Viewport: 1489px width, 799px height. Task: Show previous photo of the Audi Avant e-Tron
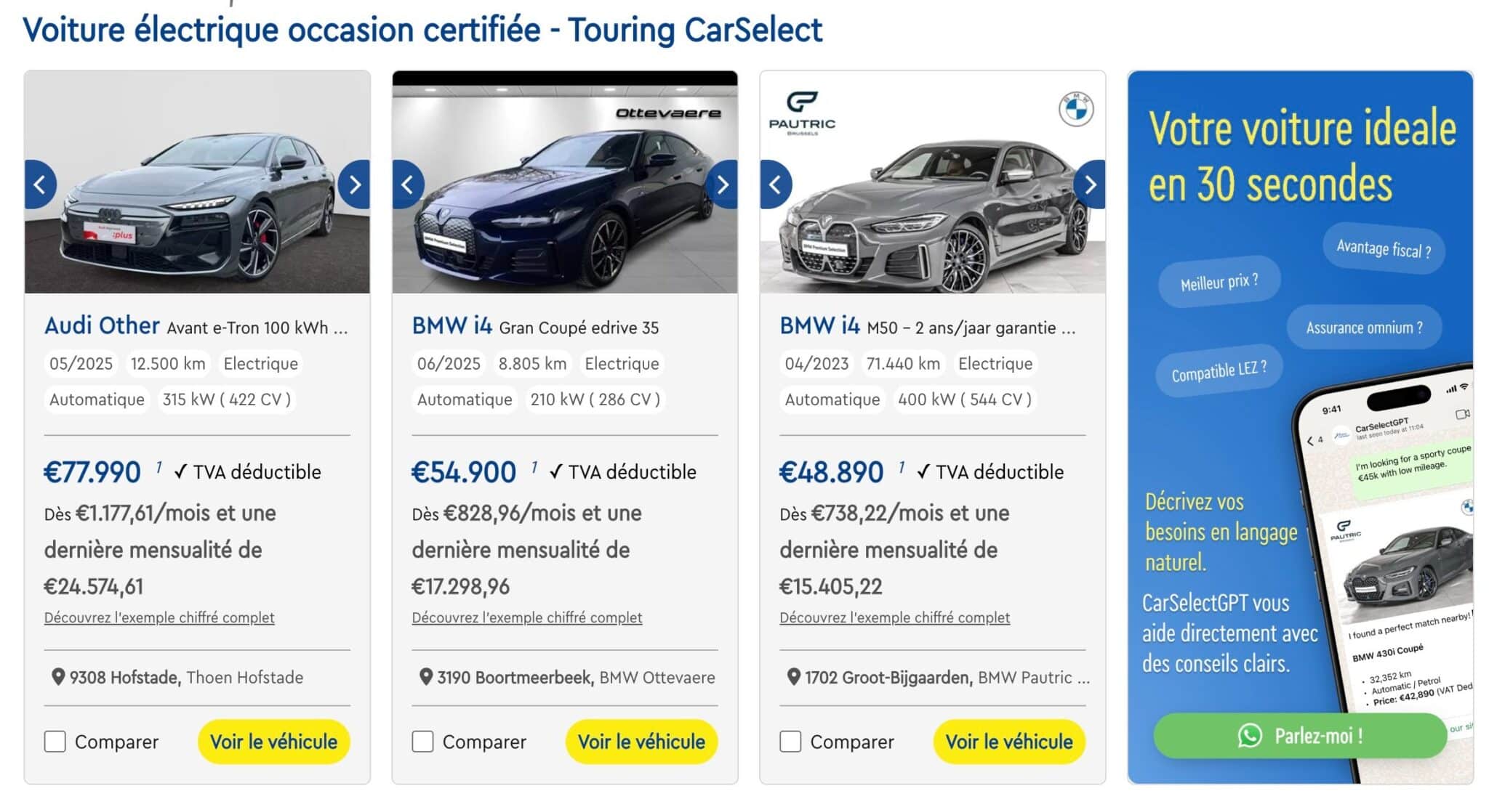coord(41,184)
